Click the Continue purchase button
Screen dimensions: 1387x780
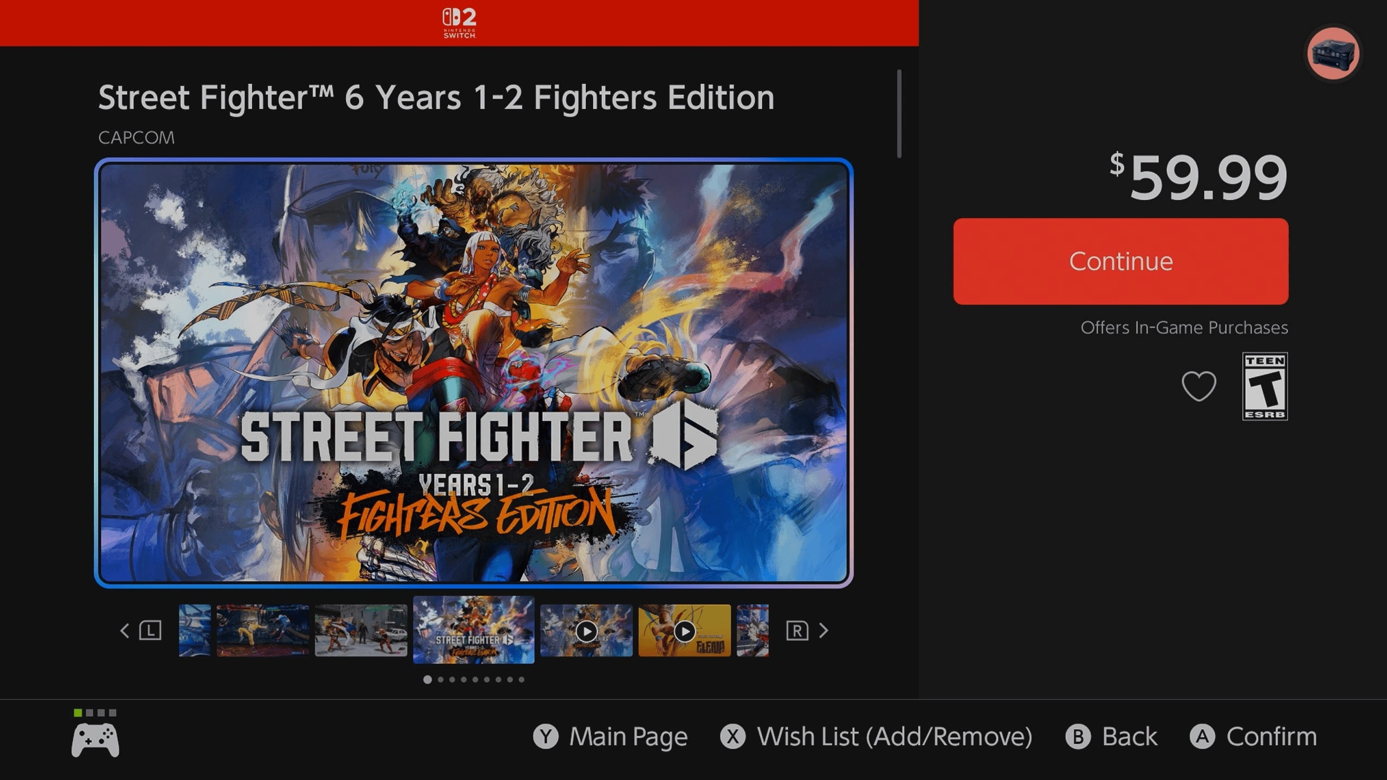tap(1120, 262)
